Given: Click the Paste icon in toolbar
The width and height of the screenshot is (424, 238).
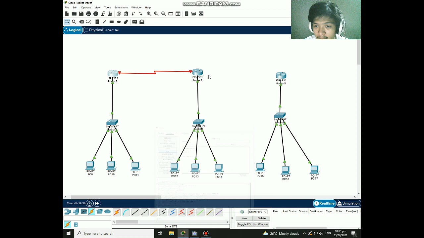Looking at the screenshot, I should click(x=126, y=14).
